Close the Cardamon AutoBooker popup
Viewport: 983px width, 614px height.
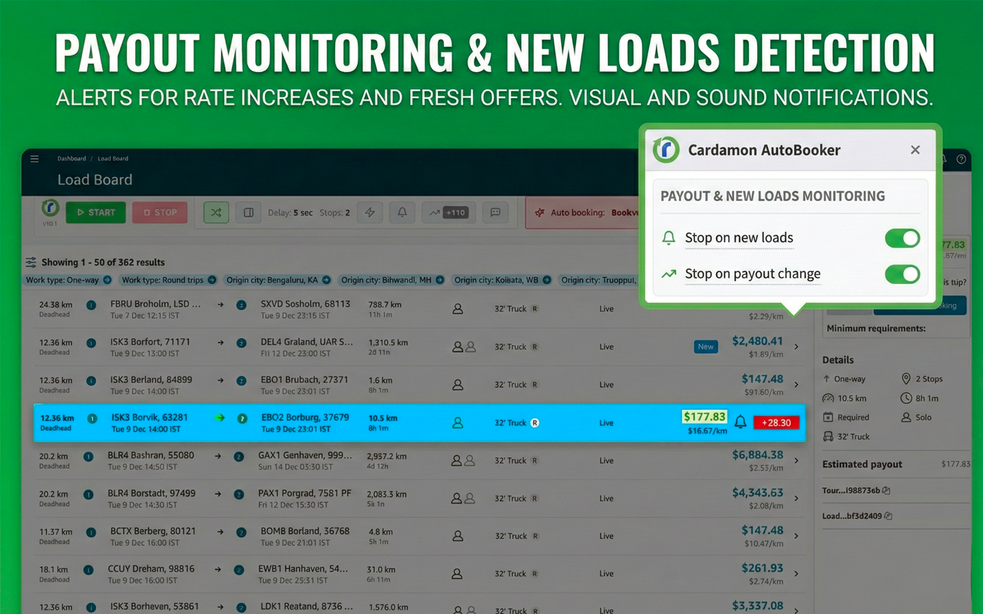pyautogui.click(x=915, y=150)
